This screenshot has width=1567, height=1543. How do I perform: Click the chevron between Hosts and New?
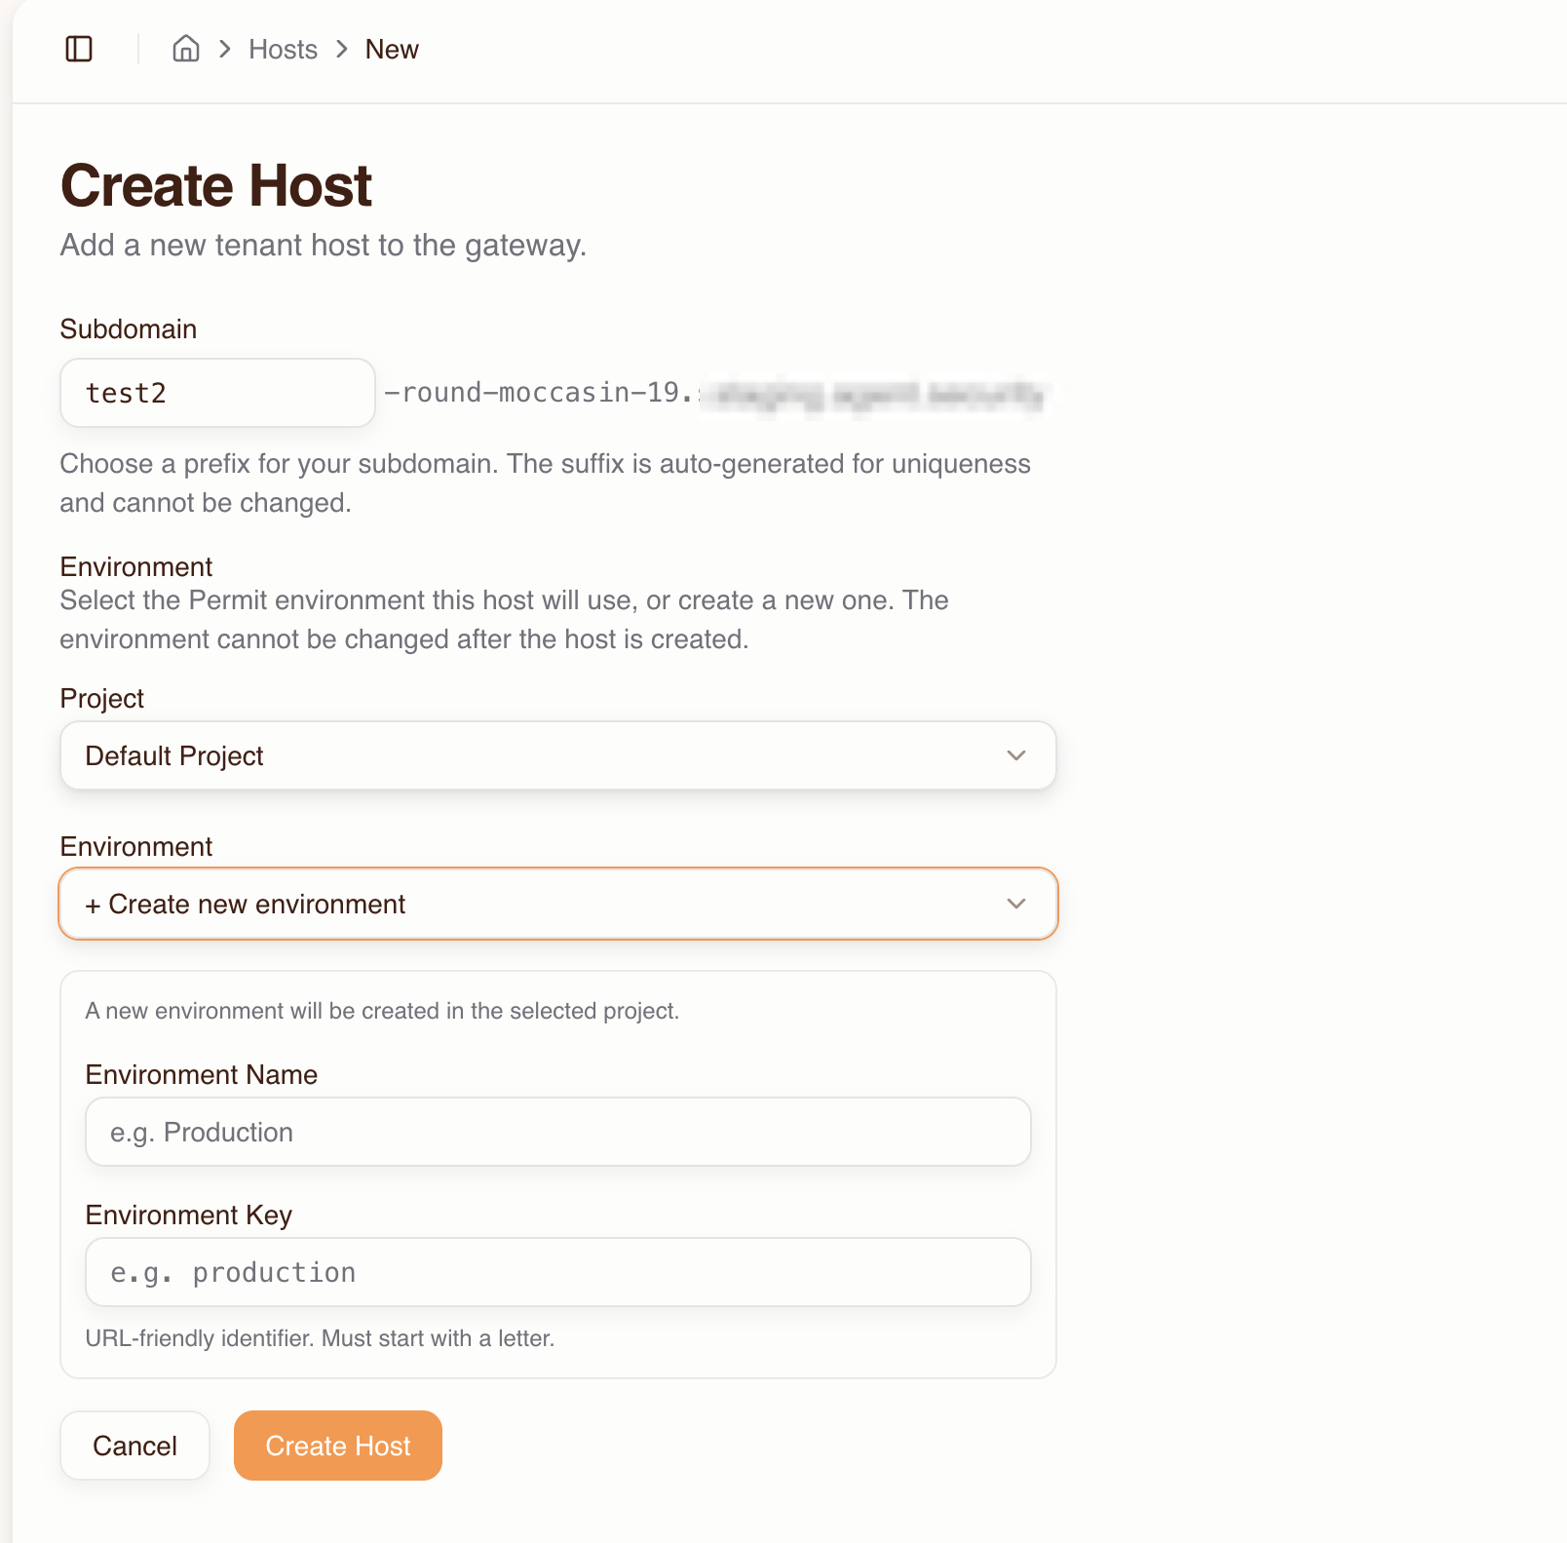pos(340,48)
